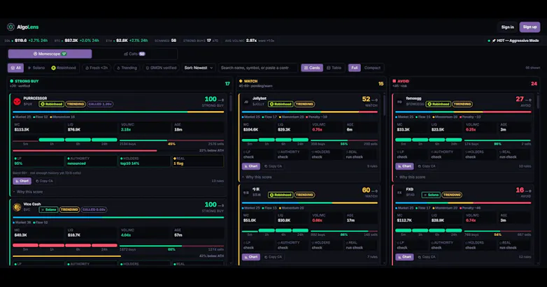Click Robinhood badge on PURRCESSOR card
Image resolution: width=547 pixels, height=287 pixels.
[52, 104]
